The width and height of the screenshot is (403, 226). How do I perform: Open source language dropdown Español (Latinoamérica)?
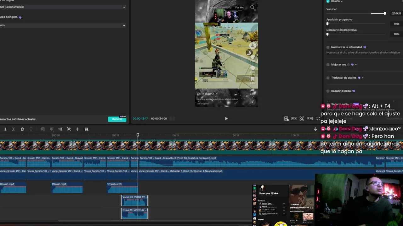coord(63,7)
